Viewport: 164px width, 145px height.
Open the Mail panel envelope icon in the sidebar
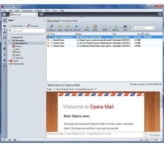(4, 26)
